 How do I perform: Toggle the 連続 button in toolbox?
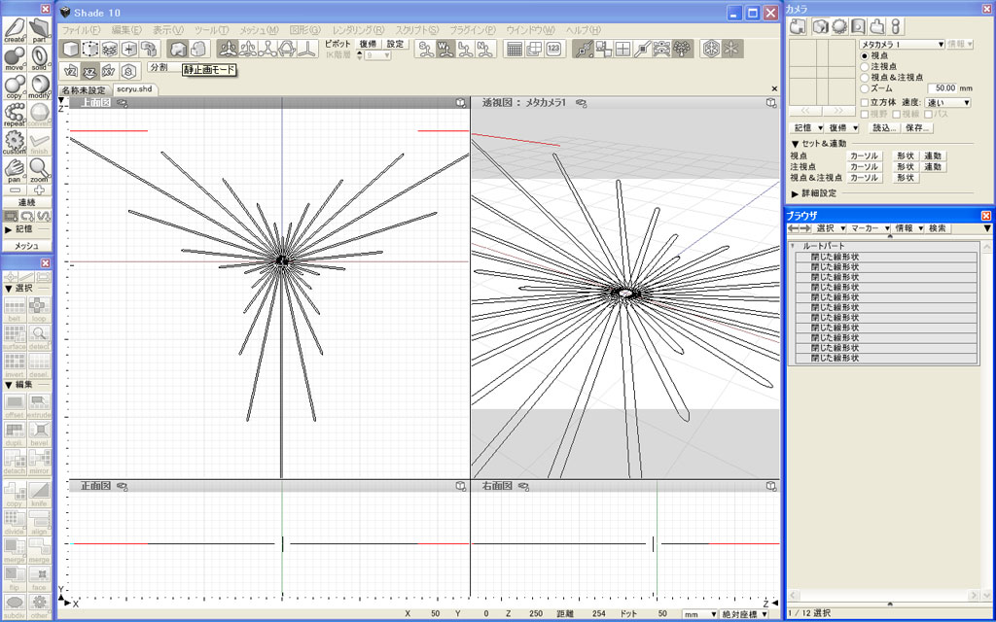(x=26, y=202)
